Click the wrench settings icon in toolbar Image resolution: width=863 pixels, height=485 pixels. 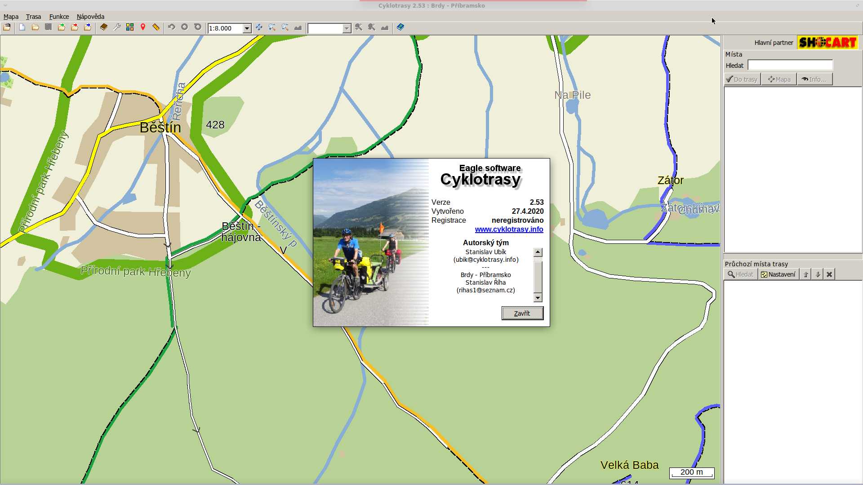[117, 27]
